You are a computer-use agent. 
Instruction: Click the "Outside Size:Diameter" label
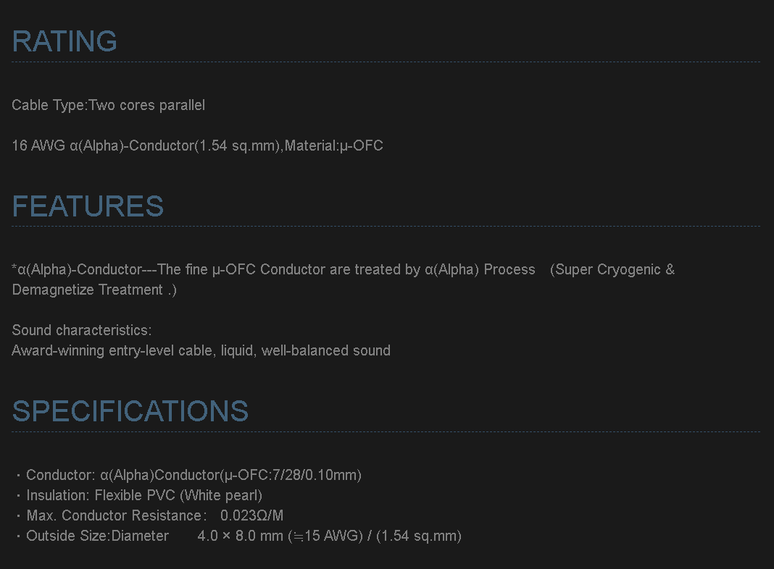pyautogui.click(x=97, y=536)
